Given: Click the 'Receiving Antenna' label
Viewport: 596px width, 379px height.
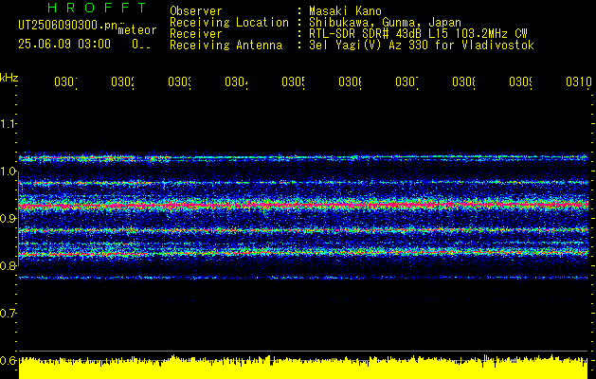Looking at the screenshot, I should click(x=226, y=45).
